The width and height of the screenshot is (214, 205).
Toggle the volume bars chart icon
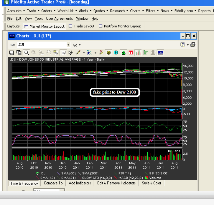pos(138,53)
